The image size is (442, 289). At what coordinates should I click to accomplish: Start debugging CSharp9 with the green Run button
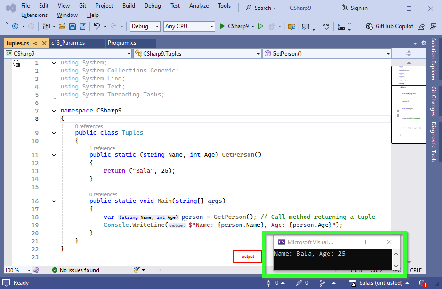[x=221, y=26]
